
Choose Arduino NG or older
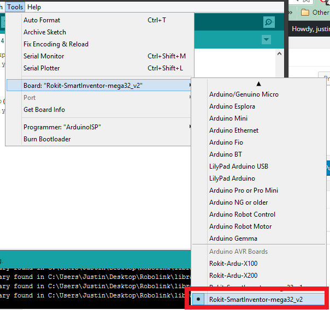pyautogui.click(x=258, y=202)
